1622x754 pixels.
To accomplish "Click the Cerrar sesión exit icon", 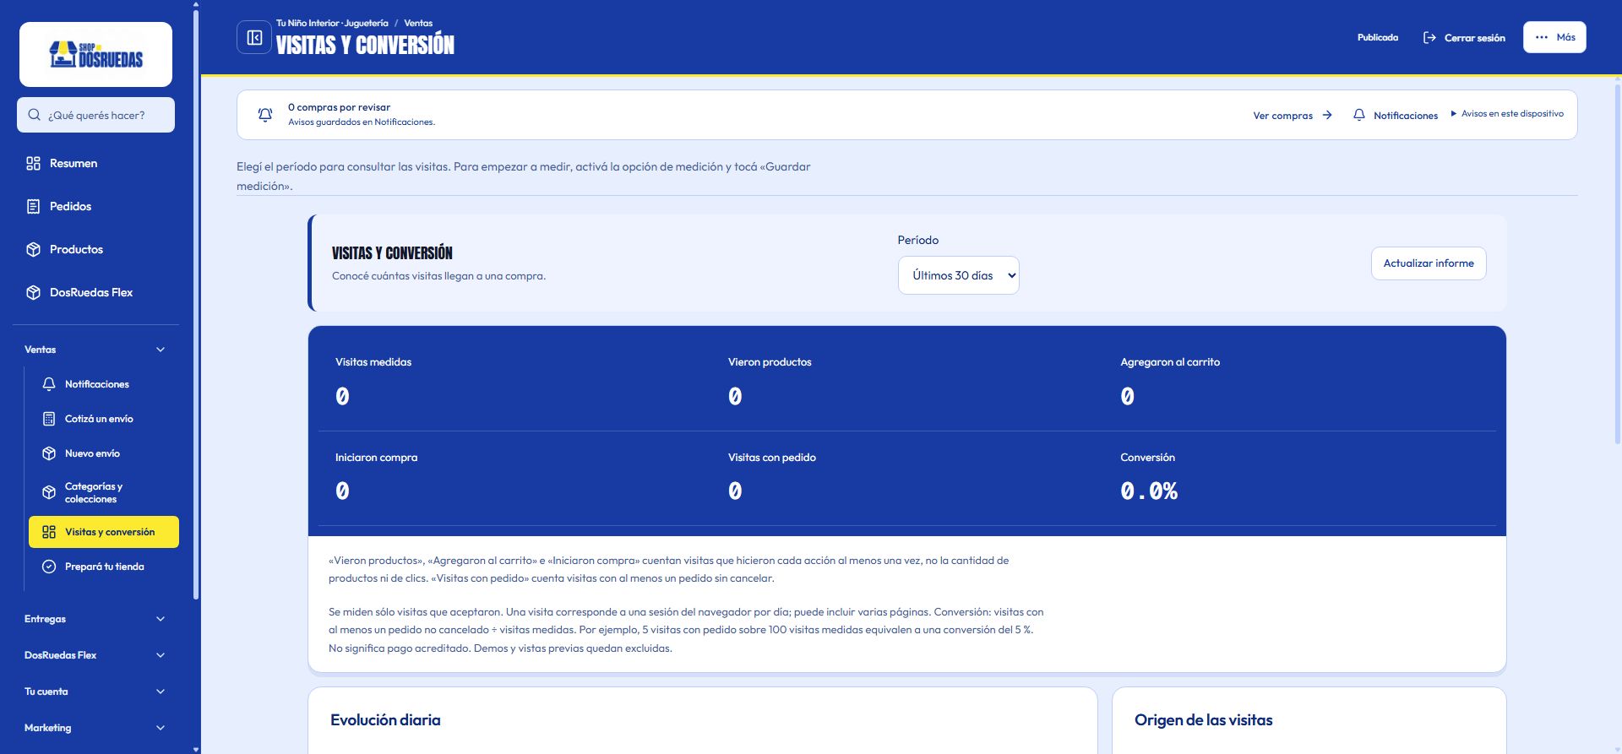I will click(1429, 38).
